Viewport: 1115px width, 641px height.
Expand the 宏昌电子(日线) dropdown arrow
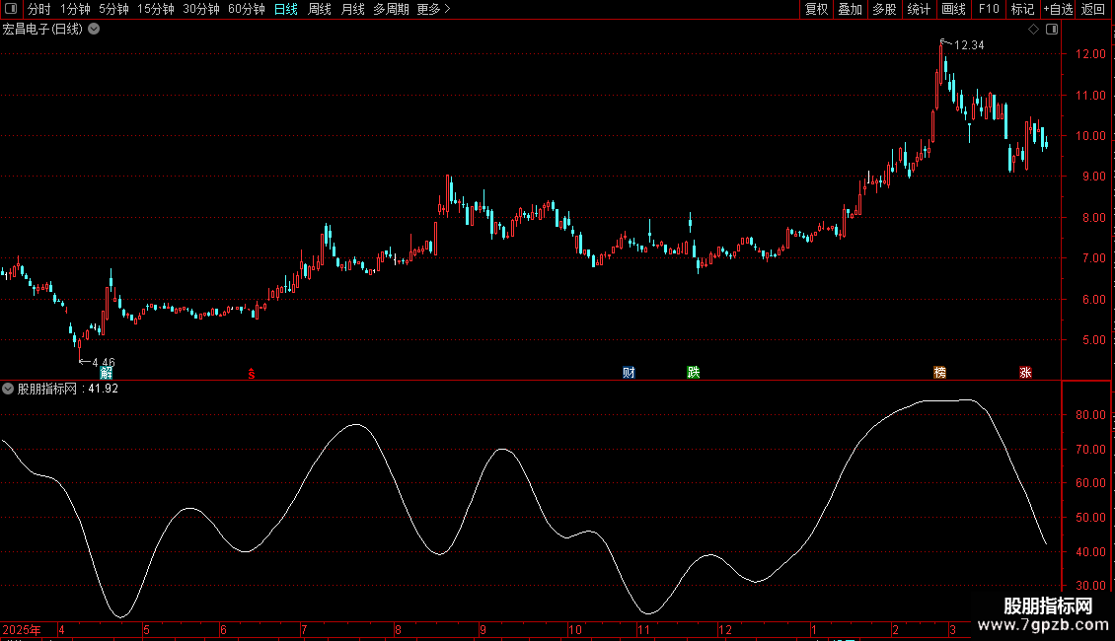coord(94,30)
